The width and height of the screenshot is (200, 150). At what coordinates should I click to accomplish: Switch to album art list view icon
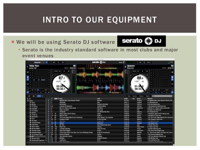click(x=44, y=96)
